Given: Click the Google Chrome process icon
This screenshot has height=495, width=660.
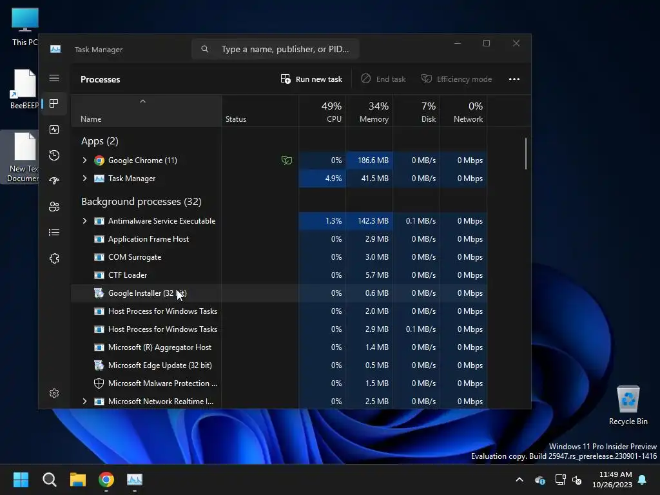Looking at the screenshot, I should tap(99, 160).
